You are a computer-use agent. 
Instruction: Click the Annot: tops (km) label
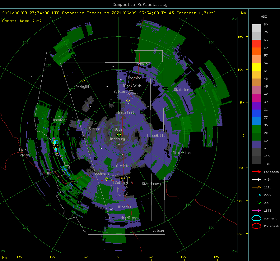point(22,21)
